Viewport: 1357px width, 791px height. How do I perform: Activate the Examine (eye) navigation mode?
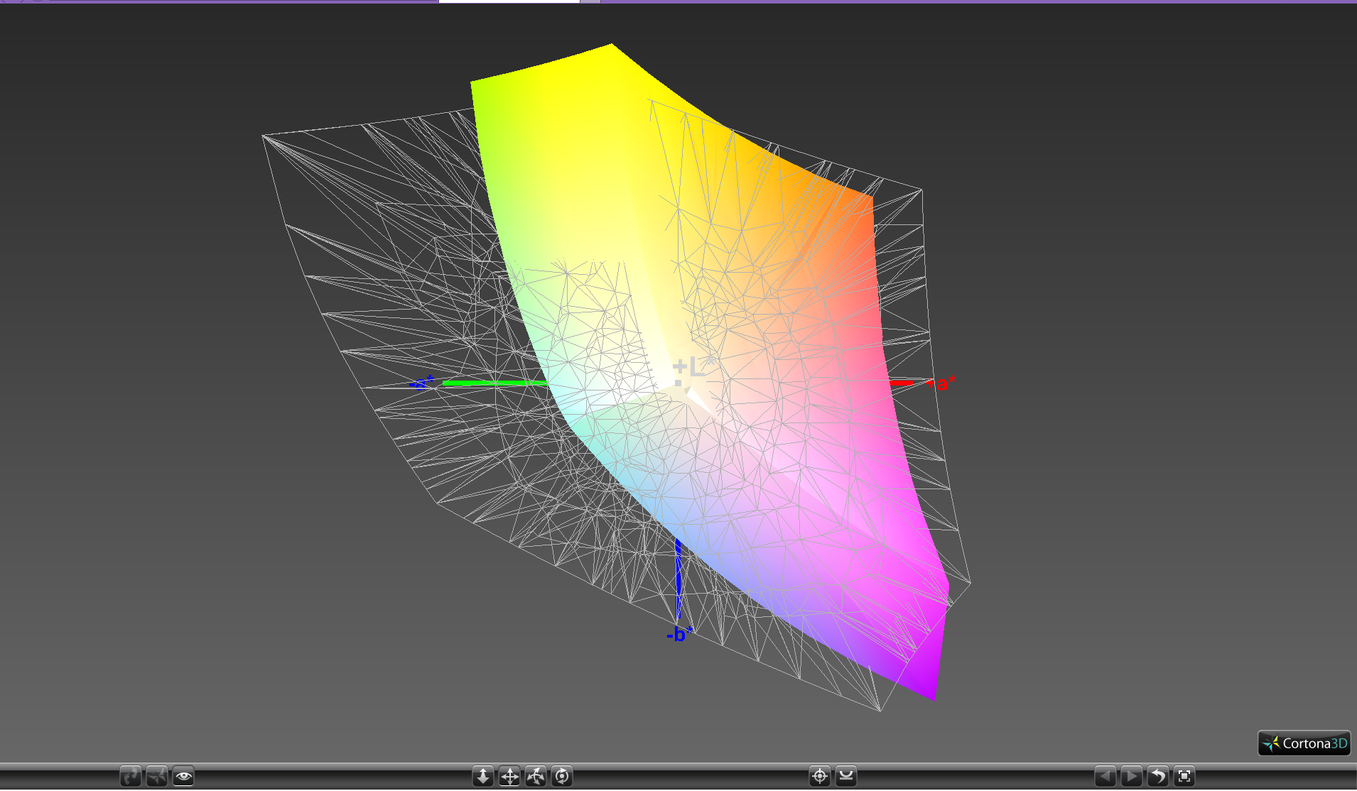pyautogui.click(x=183, y=776)
